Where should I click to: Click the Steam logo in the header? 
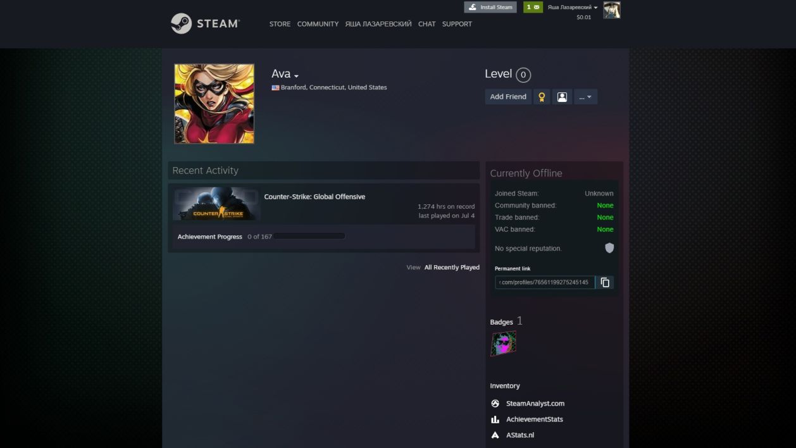(x=205, y=23)
